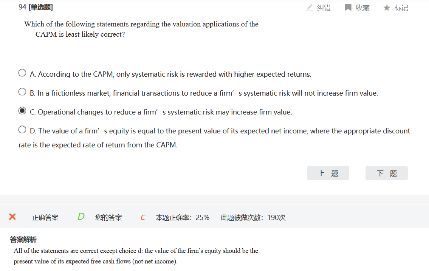Choose answer option D radio button

point(22,130)
